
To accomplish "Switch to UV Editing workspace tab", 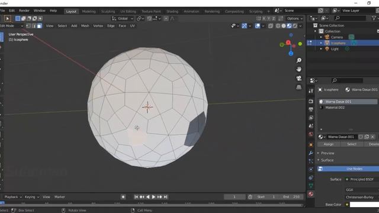I will click(128, 11).
